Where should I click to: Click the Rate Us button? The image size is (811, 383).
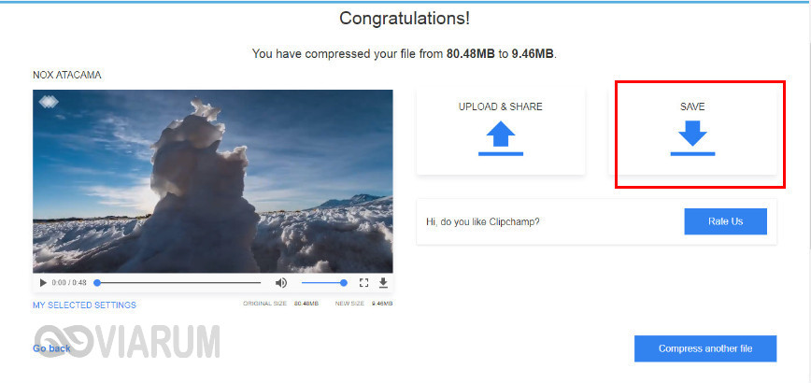pos(726,221)
